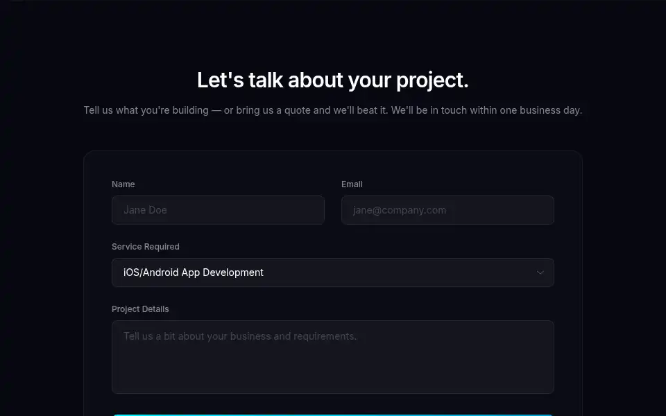Click the chevron arrow in service dropdown
Viewport: 666px width, 416px height.
(540, 272)
